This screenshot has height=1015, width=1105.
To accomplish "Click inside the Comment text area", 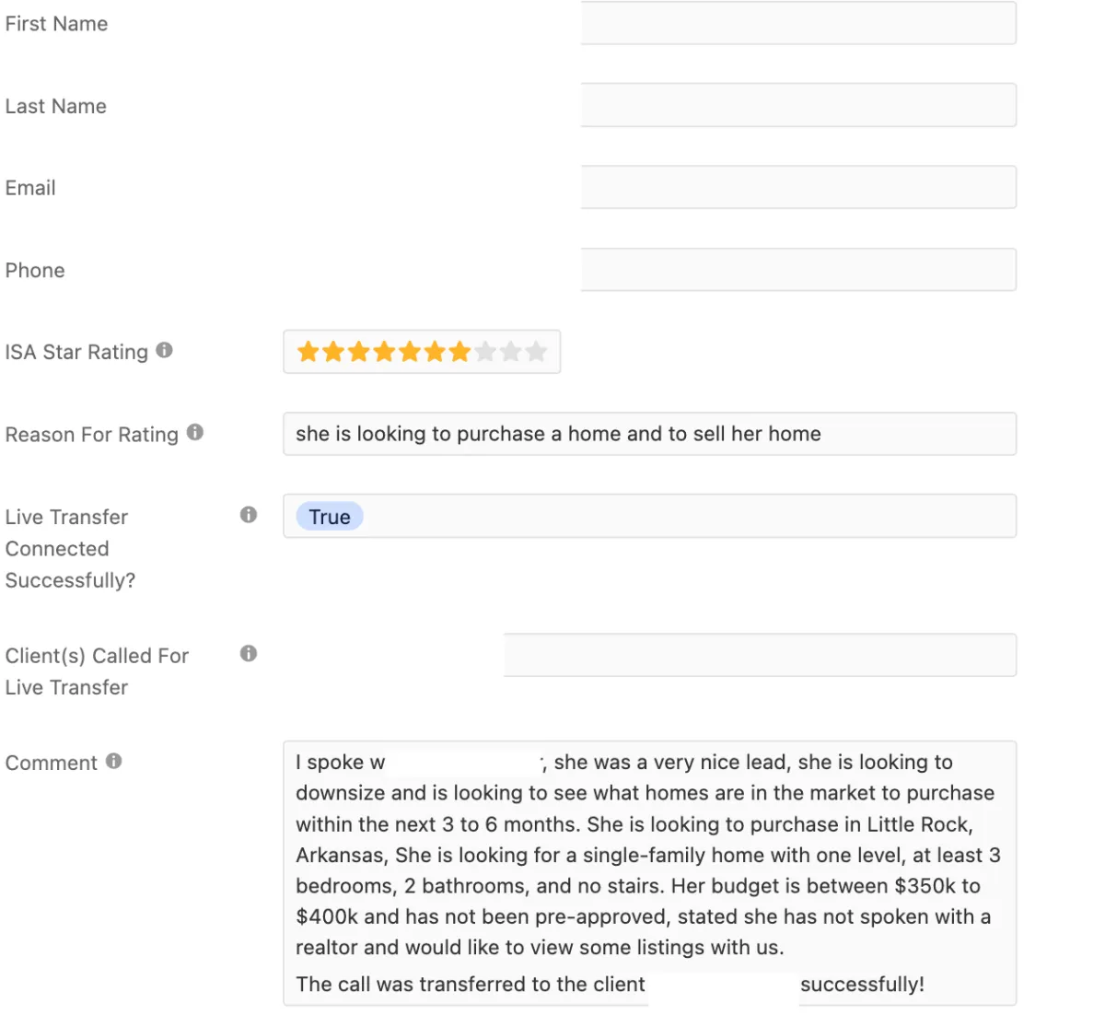I will click(x=650, y=873).
